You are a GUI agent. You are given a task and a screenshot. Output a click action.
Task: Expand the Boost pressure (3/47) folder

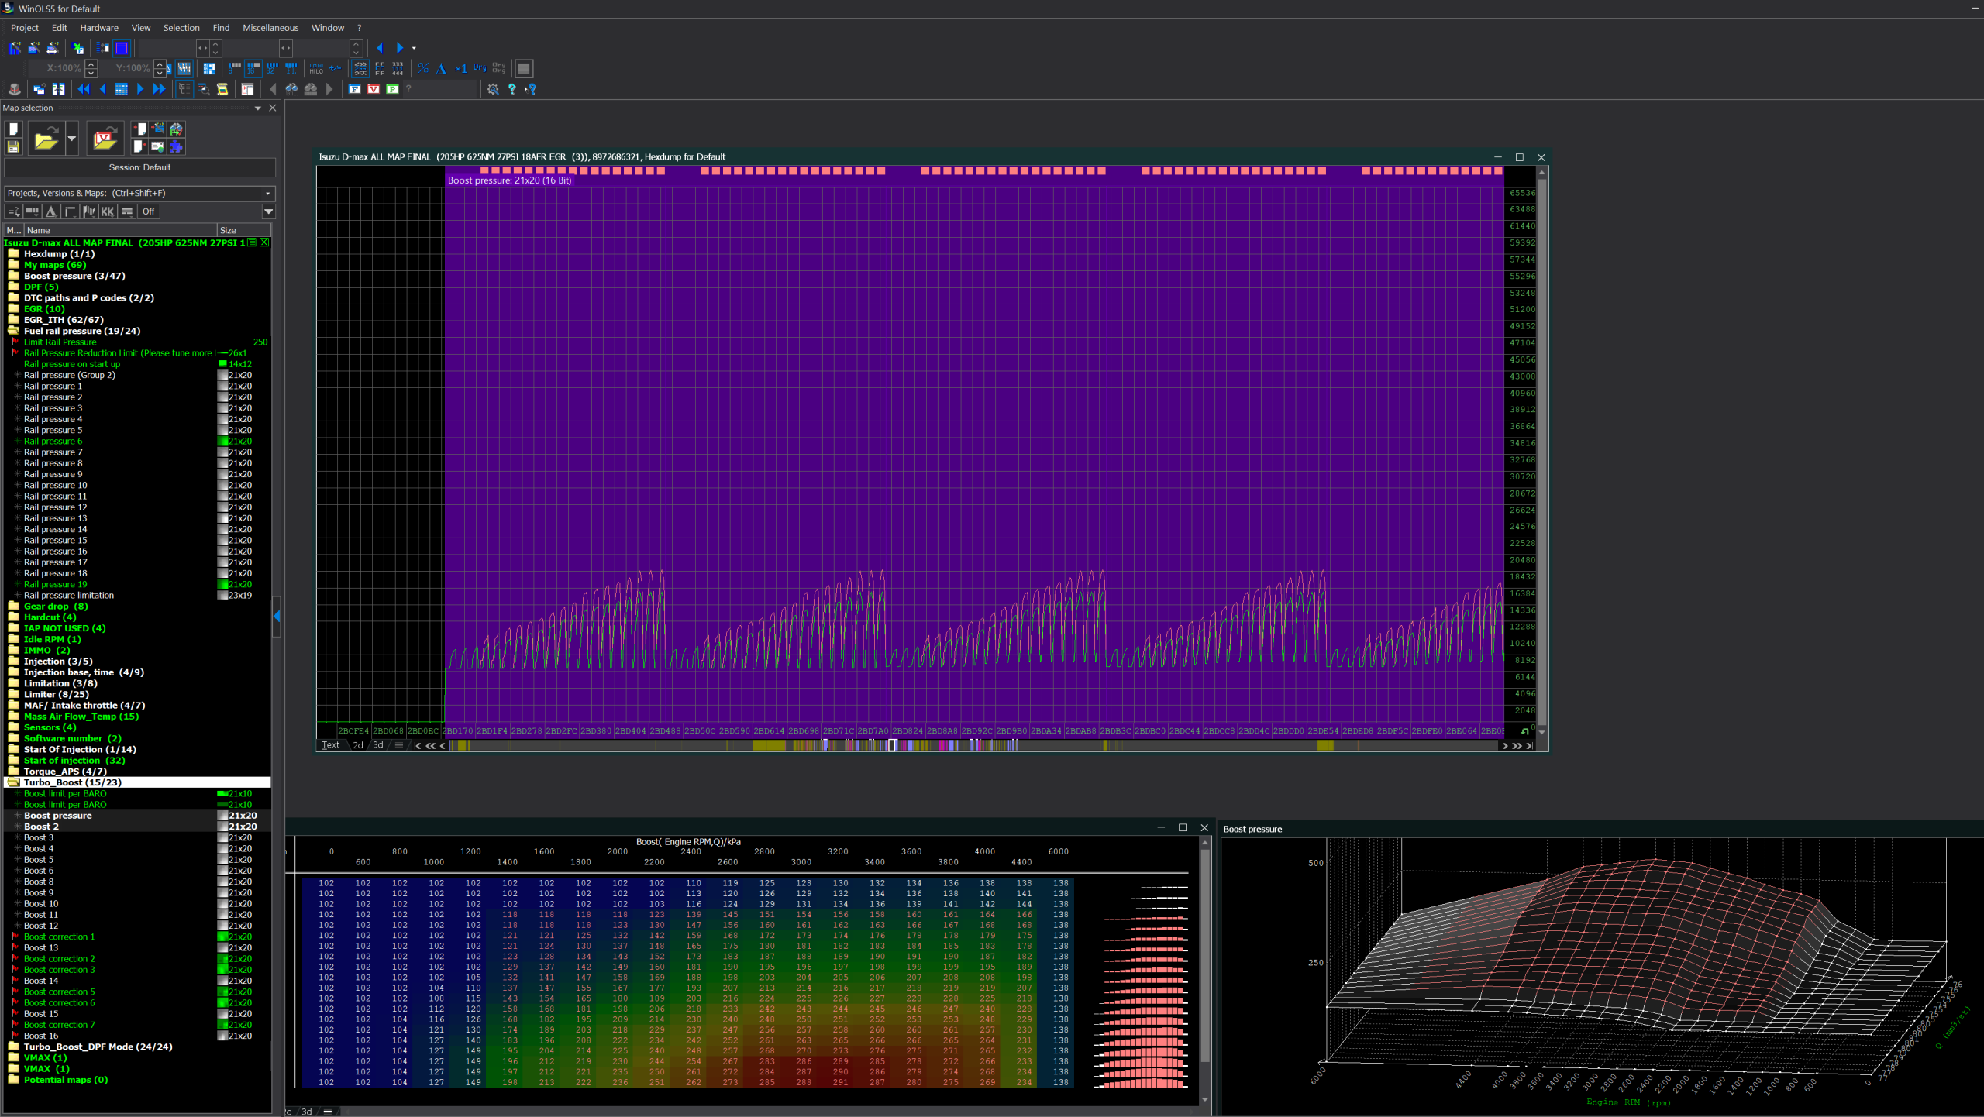(74, 276)
